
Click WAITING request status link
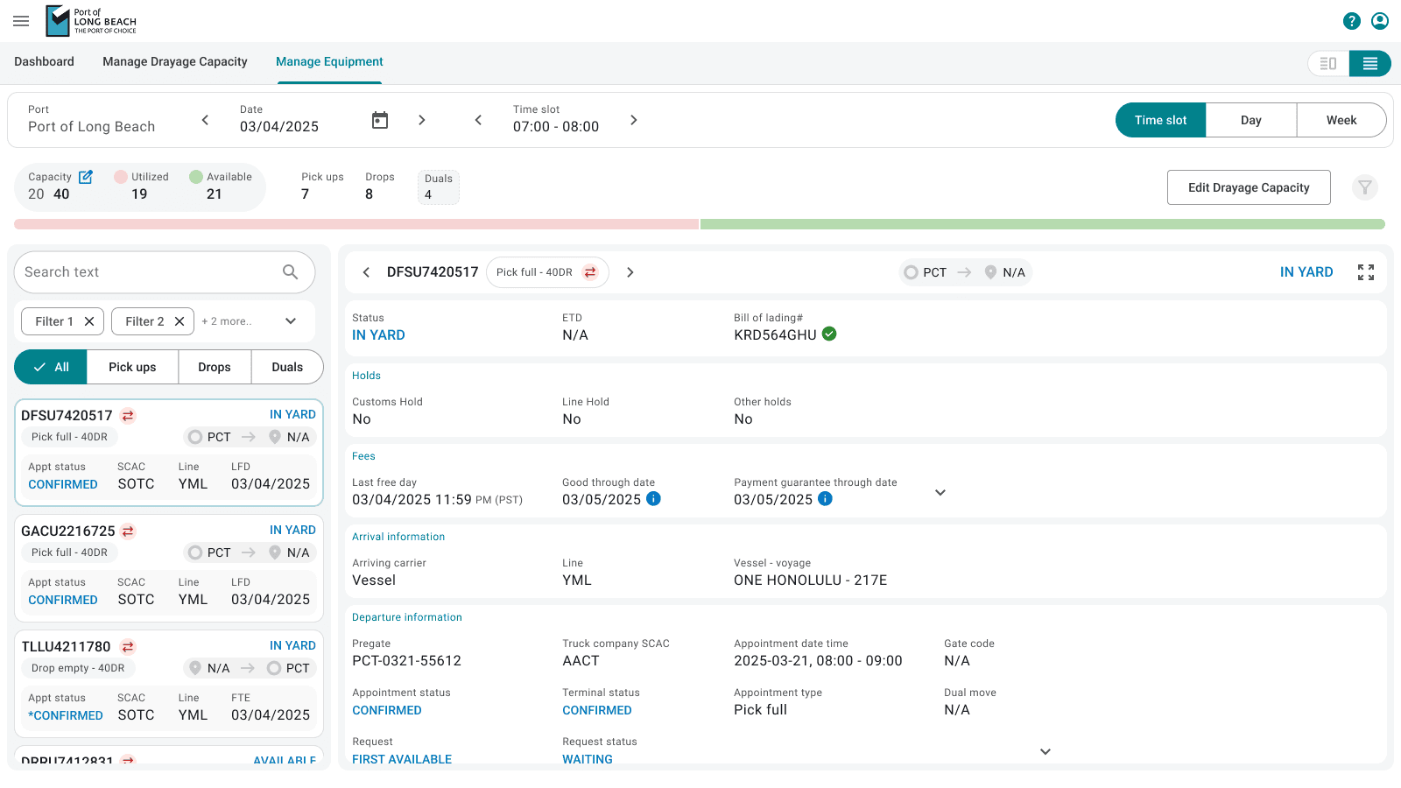tap(588, 759)
